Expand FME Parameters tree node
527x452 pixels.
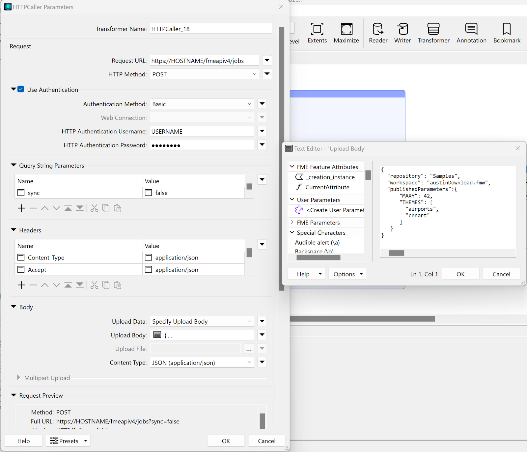click(292, 223)
